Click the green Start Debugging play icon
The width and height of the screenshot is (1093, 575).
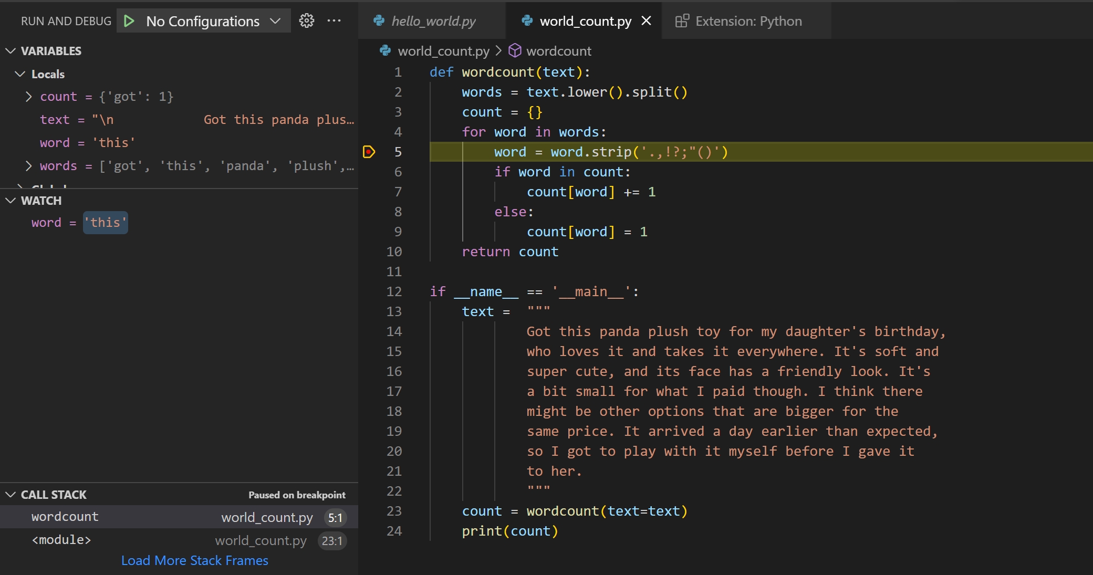click(x=129, y=21)
